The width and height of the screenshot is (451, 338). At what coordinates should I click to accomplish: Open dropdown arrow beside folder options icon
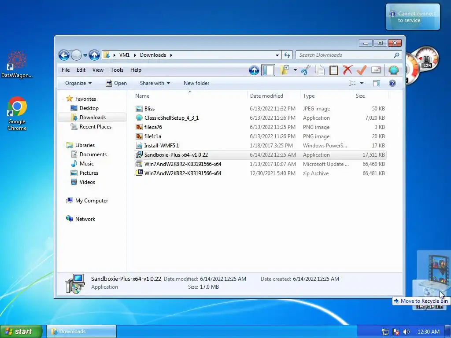click(295, 70)
